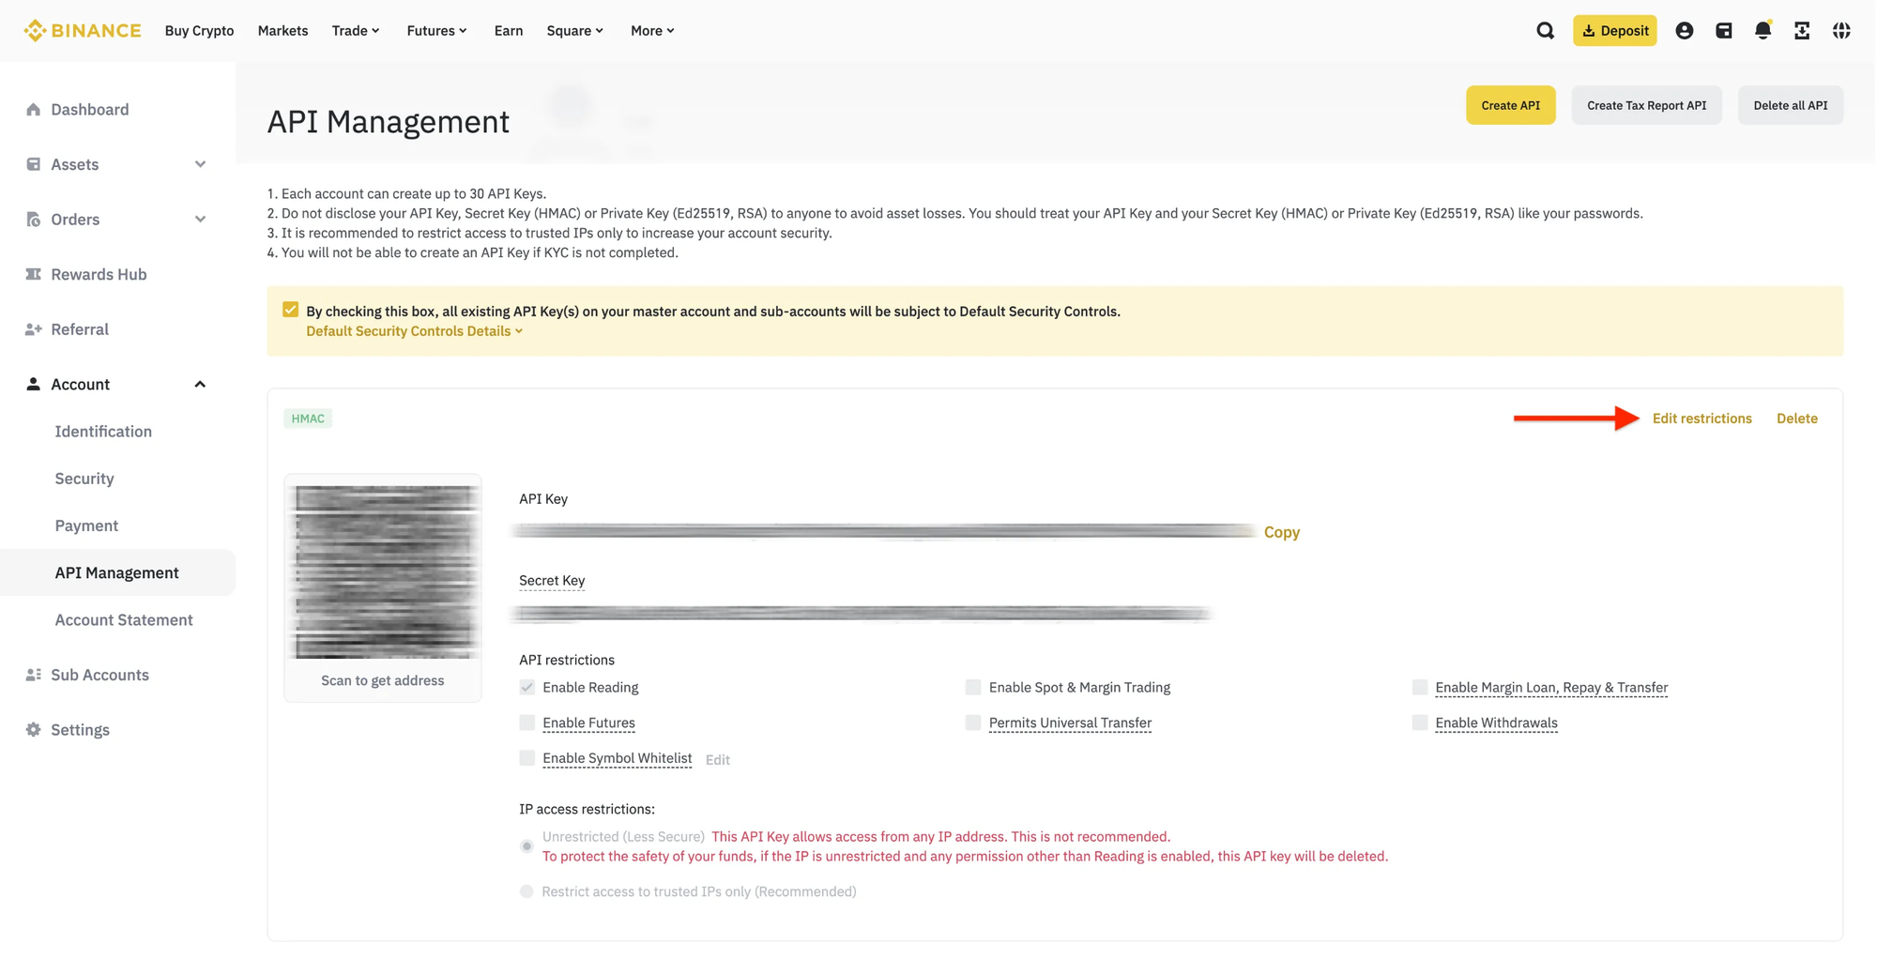The width and height of the screenshot is (1877, 974).
Task: Go to Buy Crypto in top nav
Action: (x=199, y=31)
